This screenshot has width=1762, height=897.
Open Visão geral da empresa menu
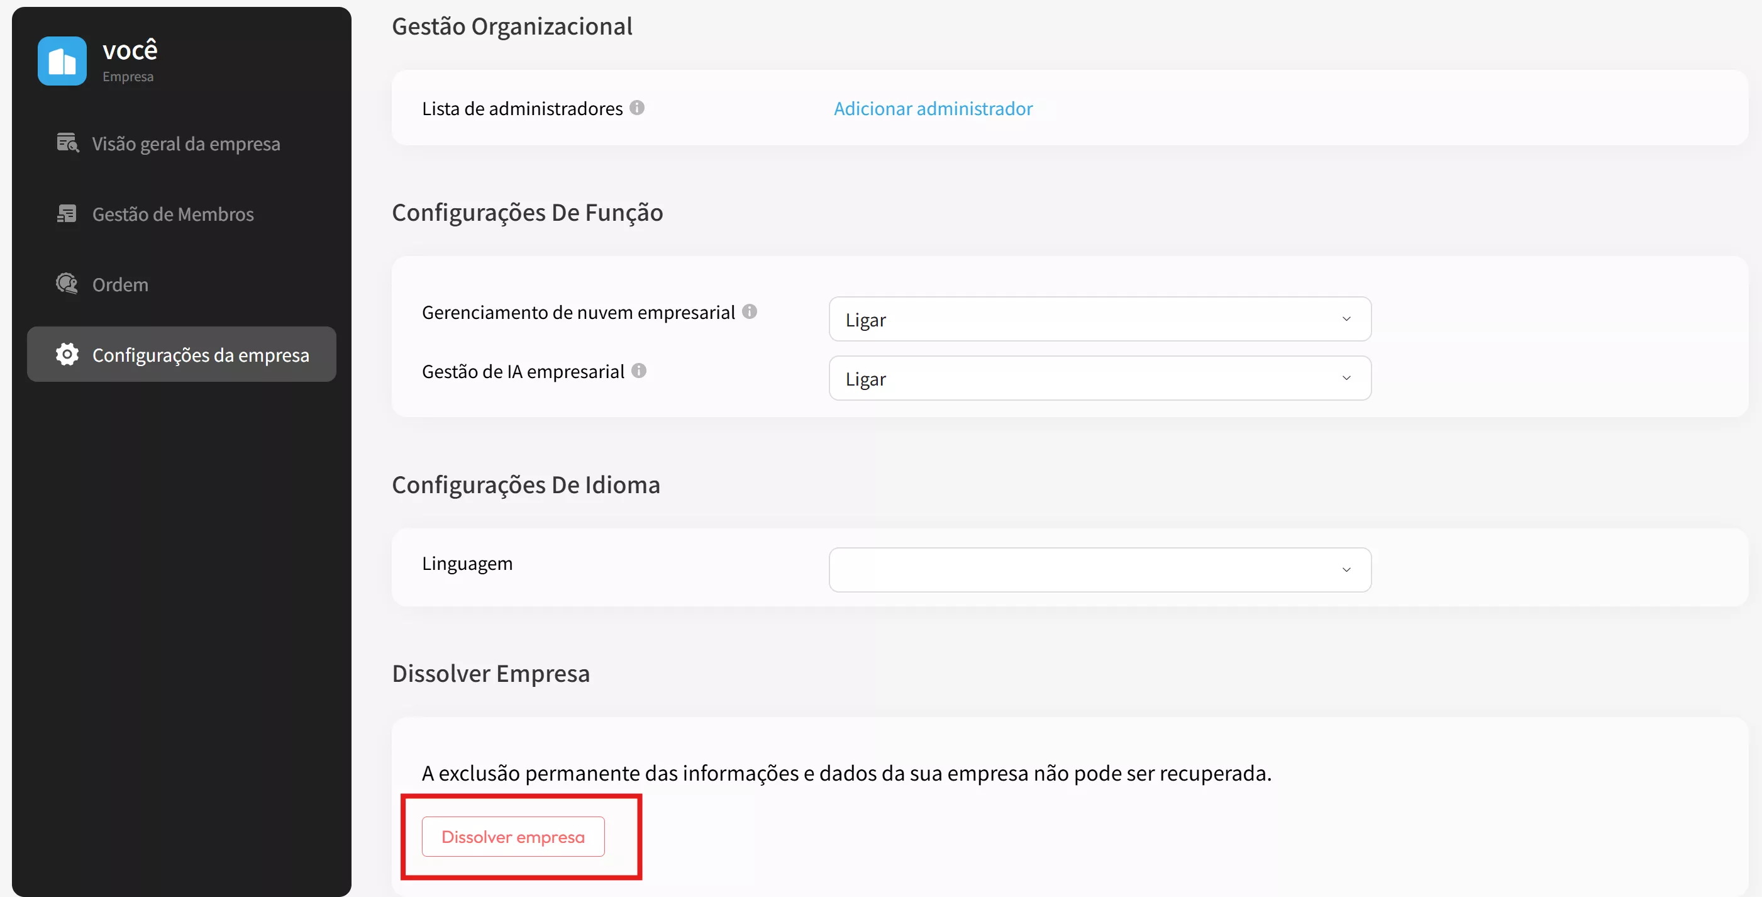point(181,143)
